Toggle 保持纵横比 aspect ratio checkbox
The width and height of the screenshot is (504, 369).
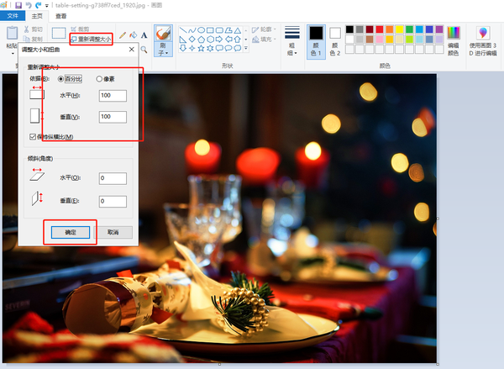(33, 136)
